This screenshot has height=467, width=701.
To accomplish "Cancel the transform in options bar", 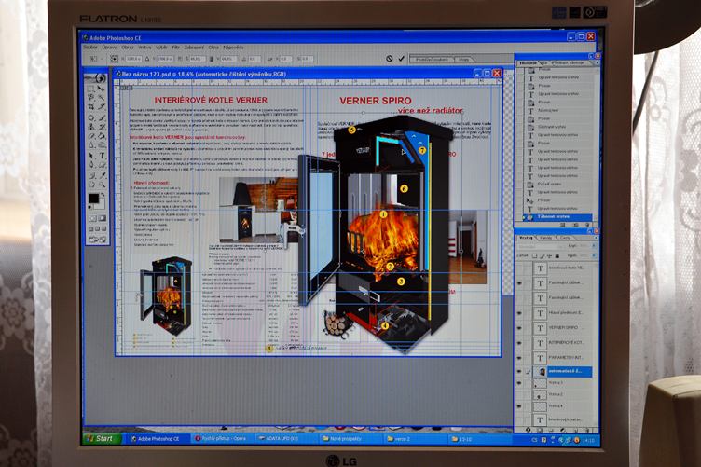I will tap(390, 59).
